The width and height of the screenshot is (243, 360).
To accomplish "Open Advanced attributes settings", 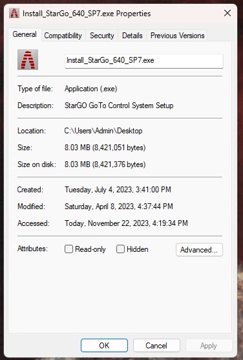I will click(199, 249).
